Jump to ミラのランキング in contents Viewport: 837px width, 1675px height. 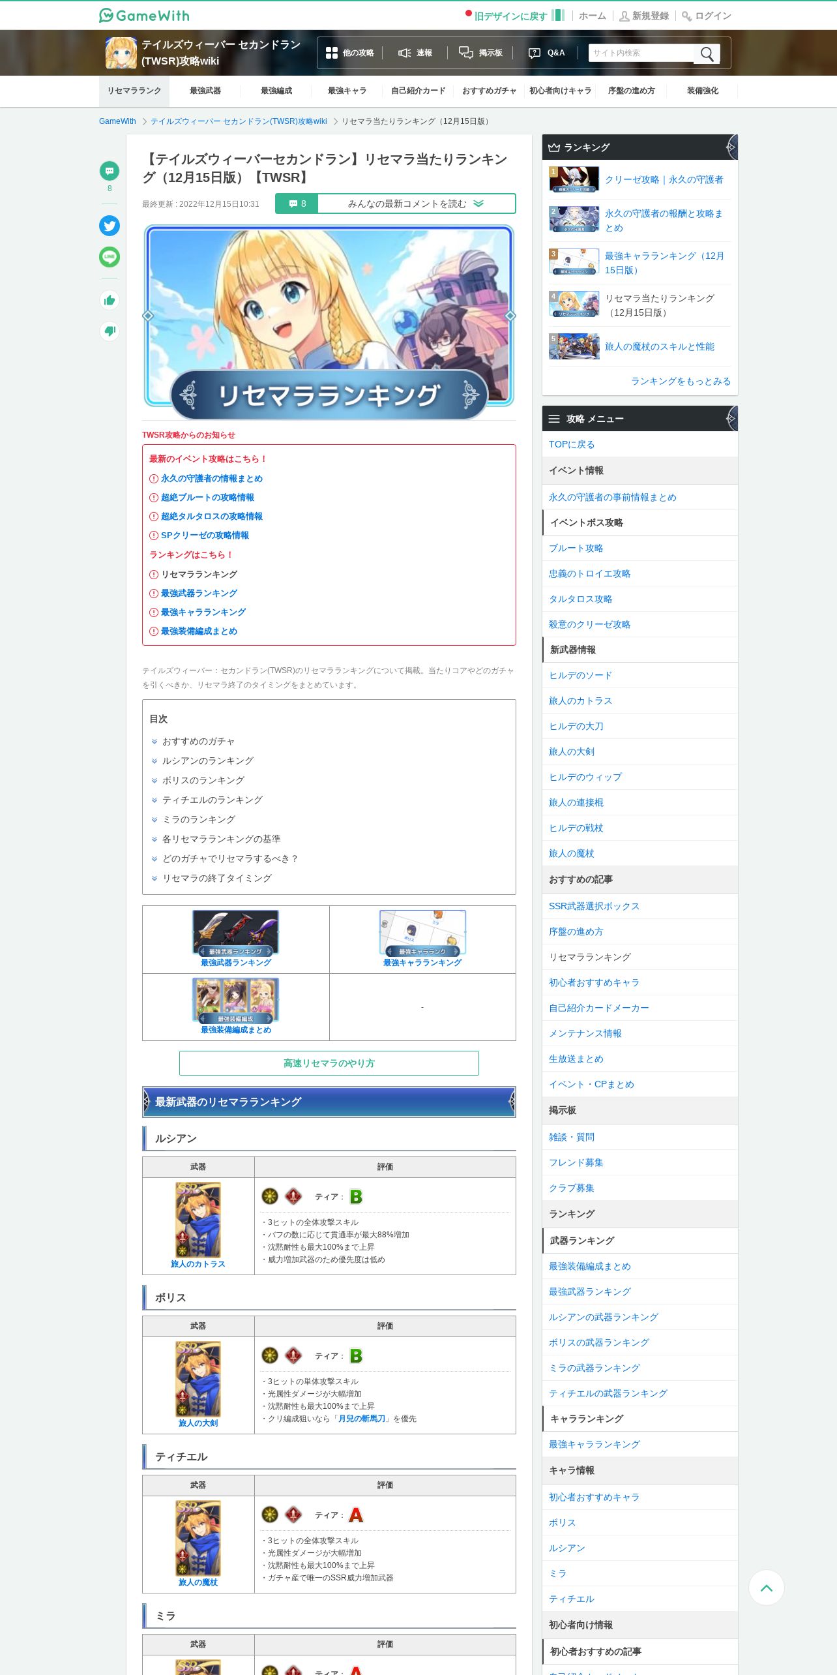198,819
